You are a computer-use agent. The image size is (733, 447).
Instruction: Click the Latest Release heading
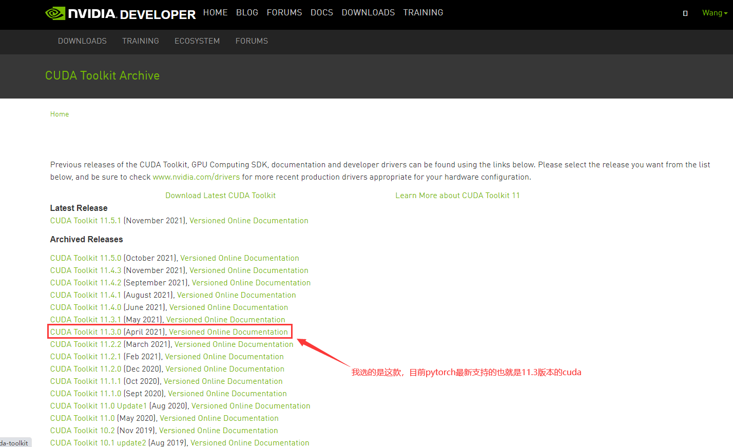(79, 208)
